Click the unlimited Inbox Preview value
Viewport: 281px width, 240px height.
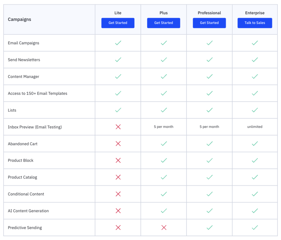[x=255, y=127]
